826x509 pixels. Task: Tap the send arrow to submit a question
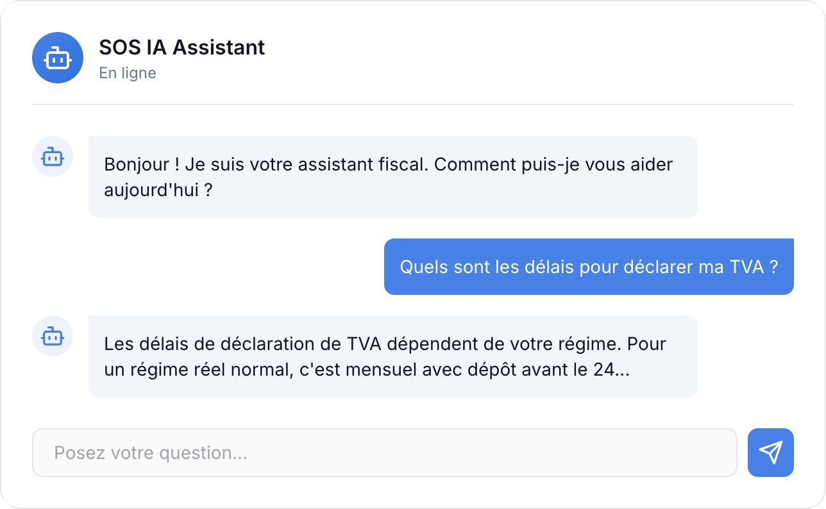tap(771, 452)
